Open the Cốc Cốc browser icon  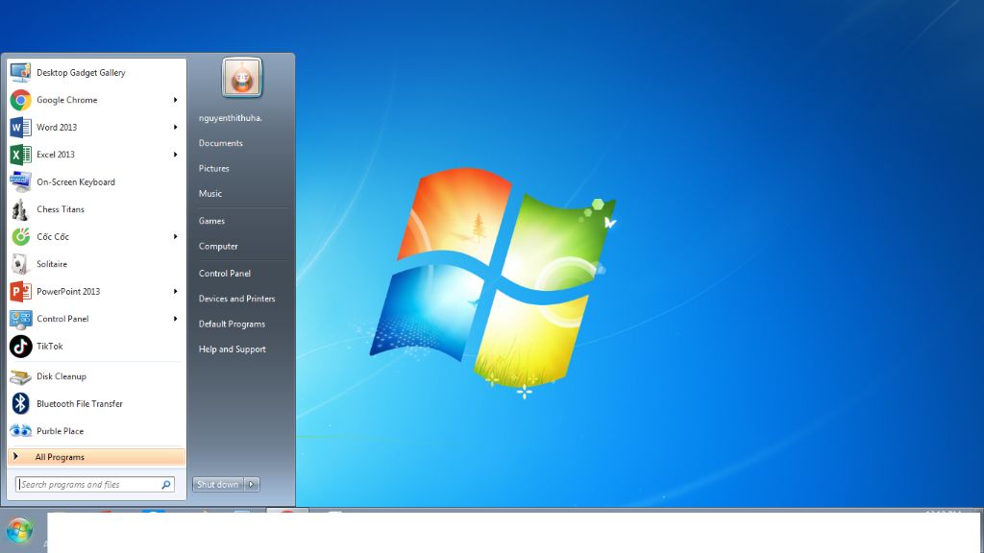click(21, 236)
